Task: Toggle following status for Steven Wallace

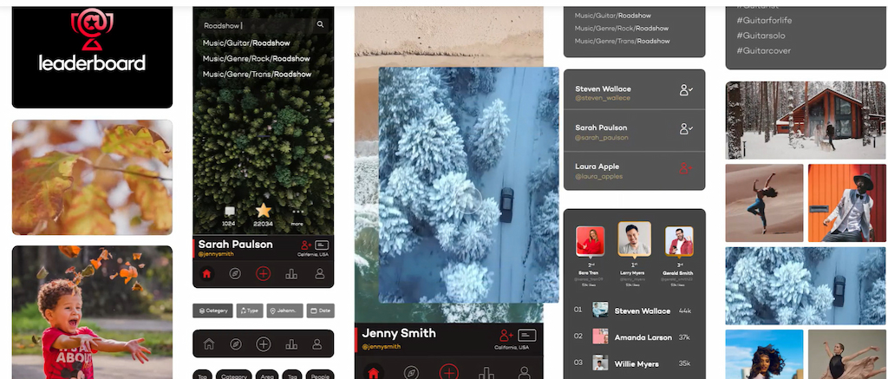Action: pos(687,90)
